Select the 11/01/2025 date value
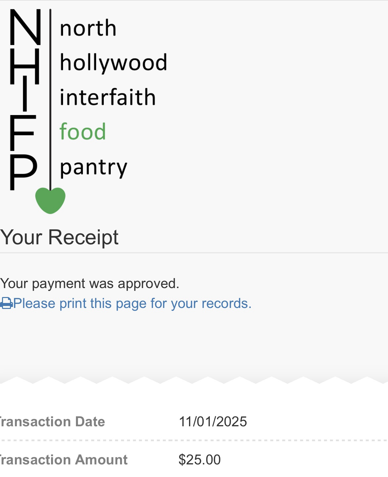388x477 pixels. tap(213, 422)
